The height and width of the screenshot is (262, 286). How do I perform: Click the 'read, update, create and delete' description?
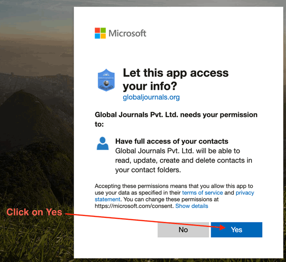tap(184, 160)
